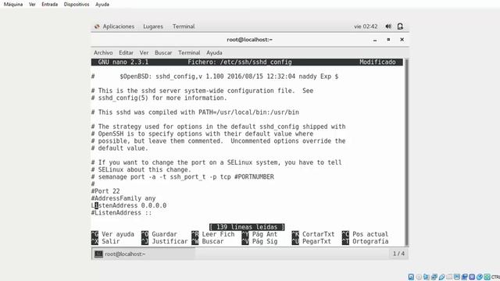
Task: Open the Terminal menu in terminal menu bar
Action: [189, 52]
